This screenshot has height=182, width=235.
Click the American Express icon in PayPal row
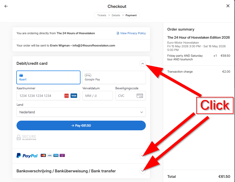(x=56, y=155)
